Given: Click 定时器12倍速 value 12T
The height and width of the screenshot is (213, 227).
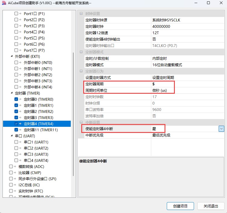Looking at the screenshot, I should [188, 33].
